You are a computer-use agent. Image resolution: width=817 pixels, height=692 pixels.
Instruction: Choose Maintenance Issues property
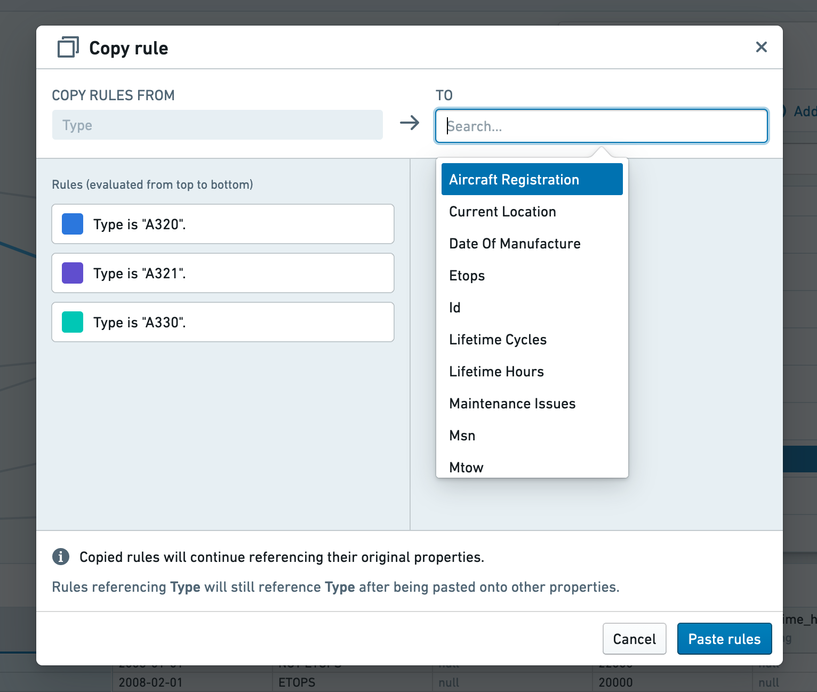pos(532,403)
